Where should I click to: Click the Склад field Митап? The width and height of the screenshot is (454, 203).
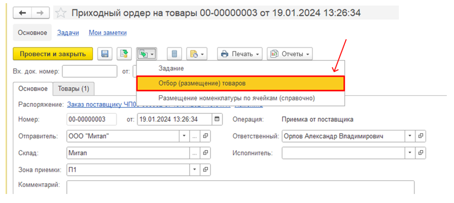coord(128,153)
